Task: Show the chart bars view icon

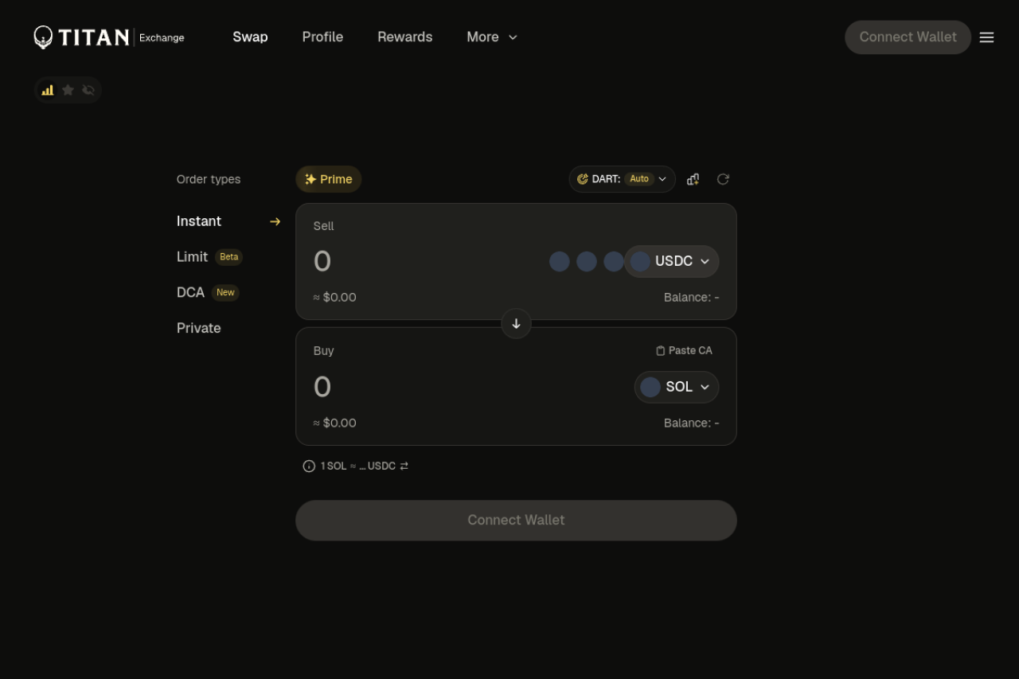Action: pyautogui.click(x=48, y=90)
